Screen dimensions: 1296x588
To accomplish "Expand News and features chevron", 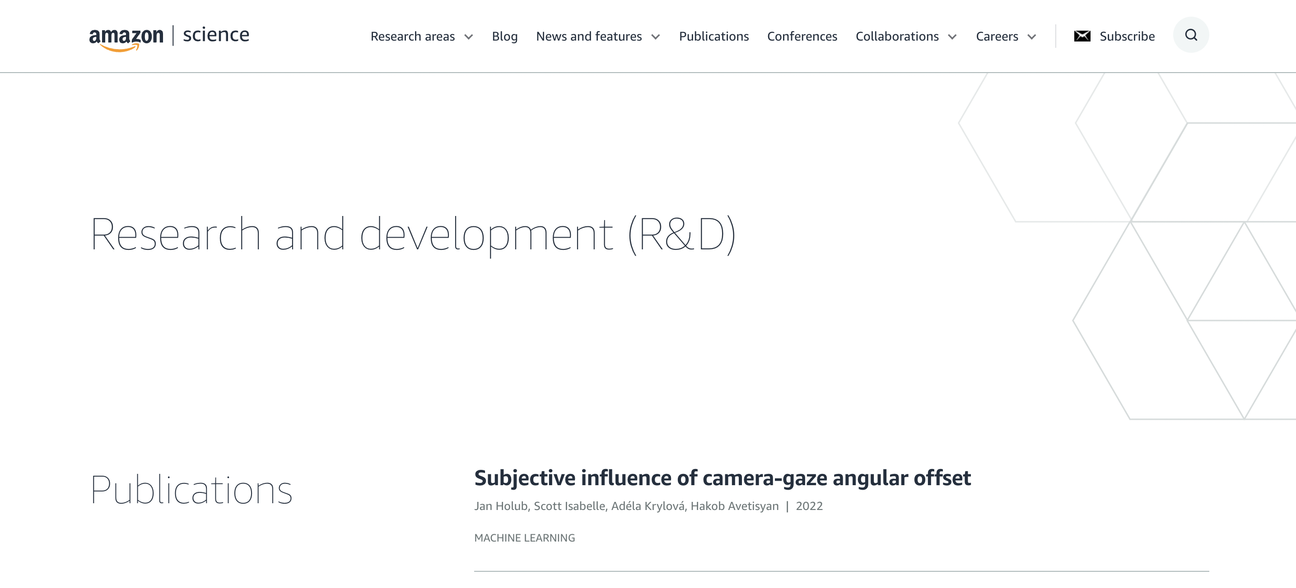I will click(655, 37).
